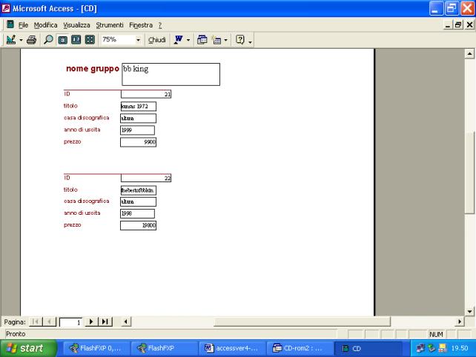Switch to one page preview
This screenshot has height=357, width=476.
[x=63, y=40]
